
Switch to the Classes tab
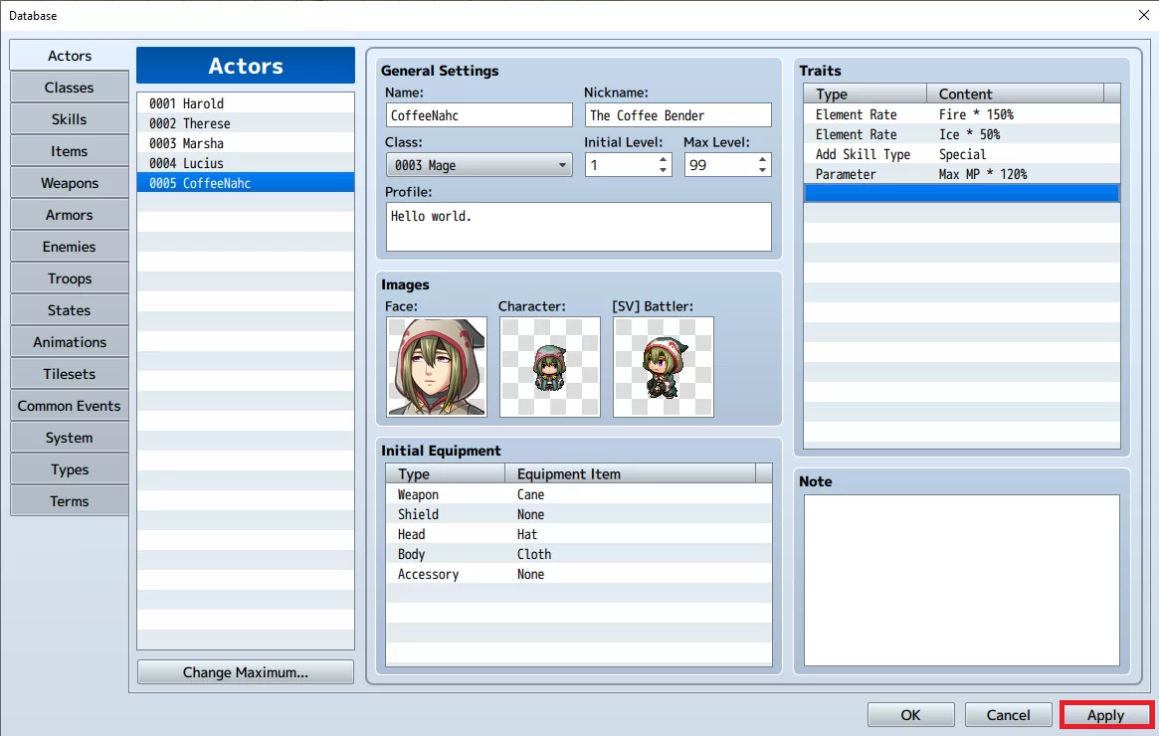(70, 88)
